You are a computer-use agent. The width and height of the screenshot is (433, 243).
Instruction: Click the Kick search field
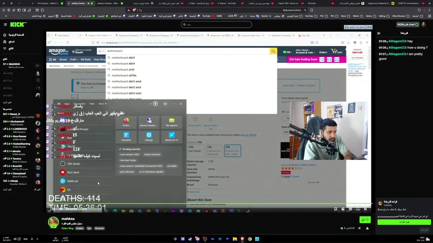tap(216, 24)
